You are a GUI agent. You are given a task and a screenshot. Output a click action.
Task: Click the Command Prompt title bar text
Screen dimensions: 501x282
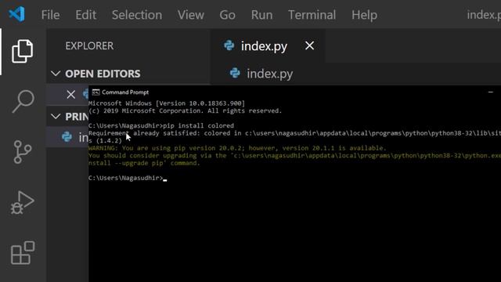click(x=125, y=92)
